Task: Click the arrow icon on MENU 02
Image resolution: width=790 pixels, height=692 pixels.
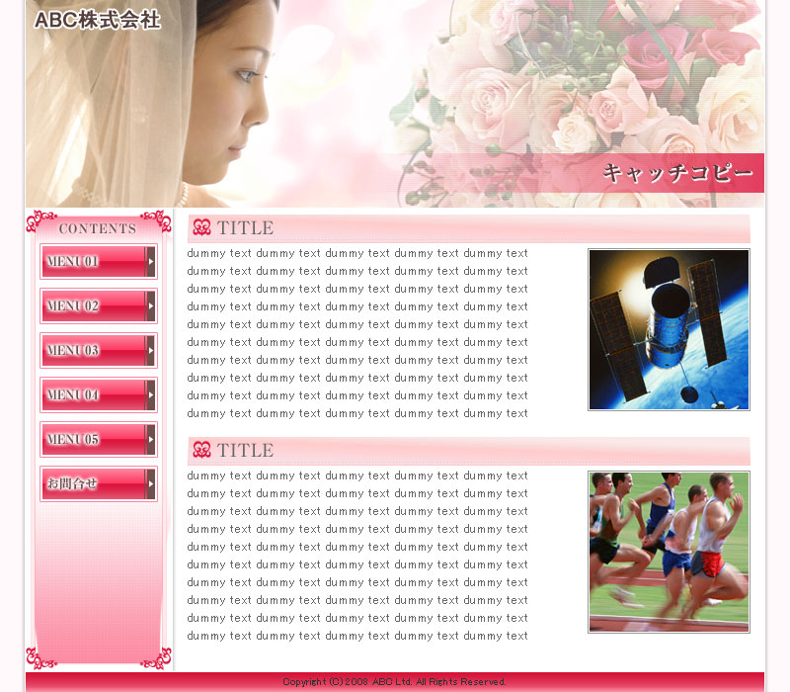Action: pyautogui.click(x=150, y=305)
